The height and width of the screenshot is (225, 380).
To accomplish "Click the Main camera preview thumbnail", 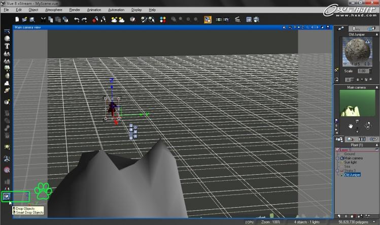I will click(357, 103).
